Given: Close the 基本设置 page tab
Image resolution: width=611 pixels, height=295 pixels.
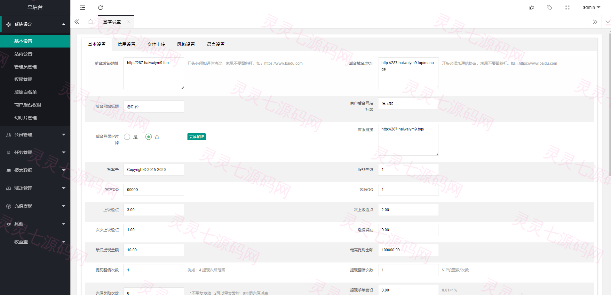Looking at the screenshot, I should pos(129,22).
